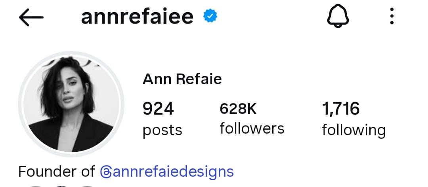The image size is (428, 187).
Task: Tap the "followers" label
Action: click(x=252, y=128)
